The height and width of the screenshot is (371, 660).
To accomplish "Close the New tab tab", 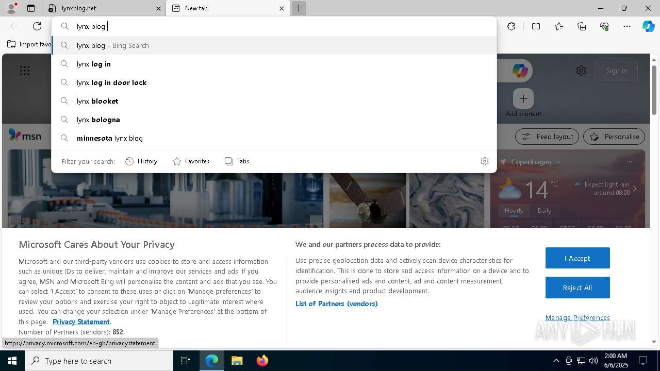I will point(282,8).
